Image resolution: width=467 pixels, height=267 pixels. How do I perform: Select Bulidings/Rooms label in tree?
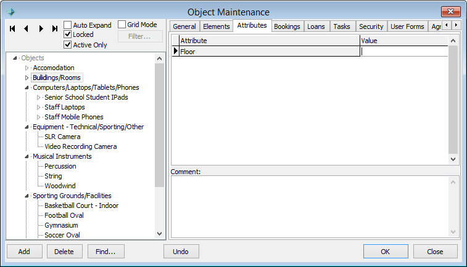pyautogui.click(x=57, y=78)
